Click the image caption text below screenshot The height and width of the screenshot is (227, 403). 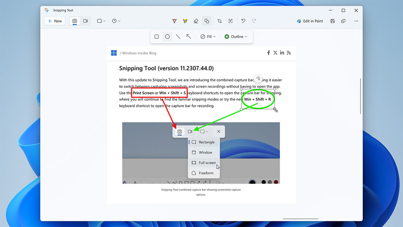point(201,192)
